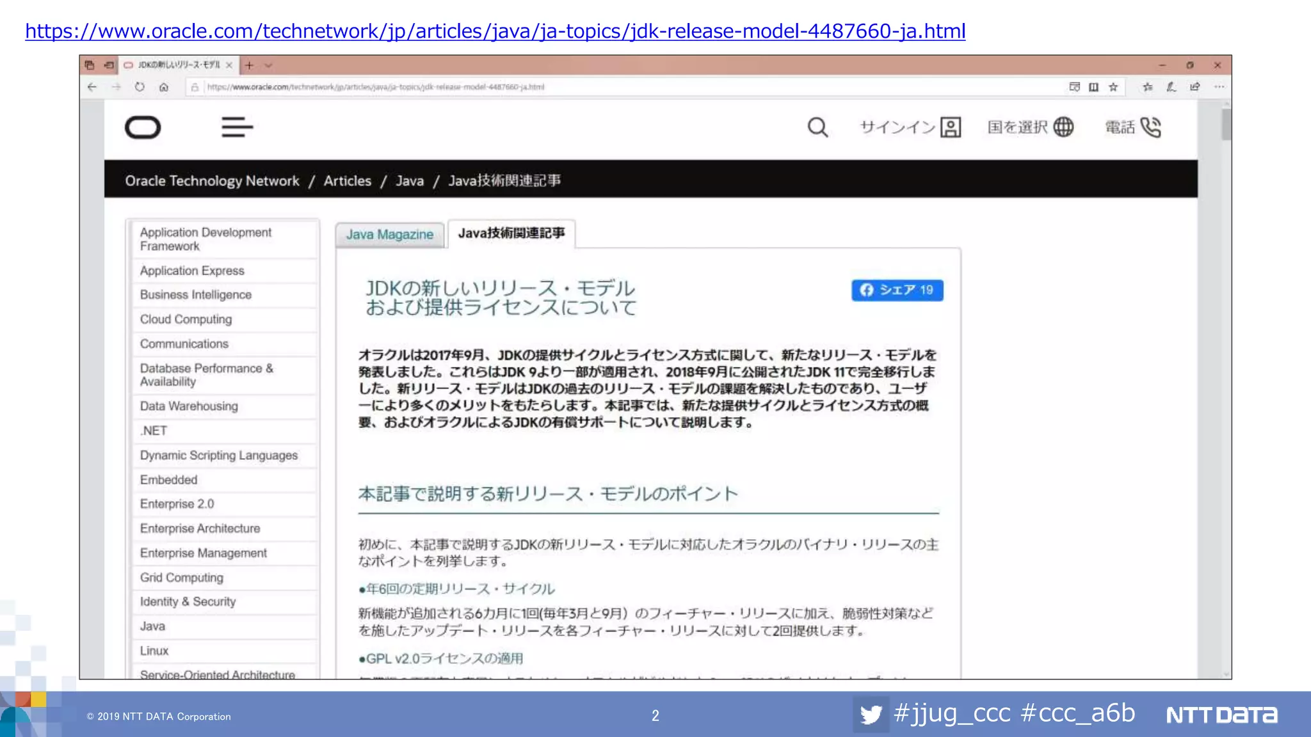Click the GPL v2.0ライセンスの適用 bullet

tap(441, 659)
